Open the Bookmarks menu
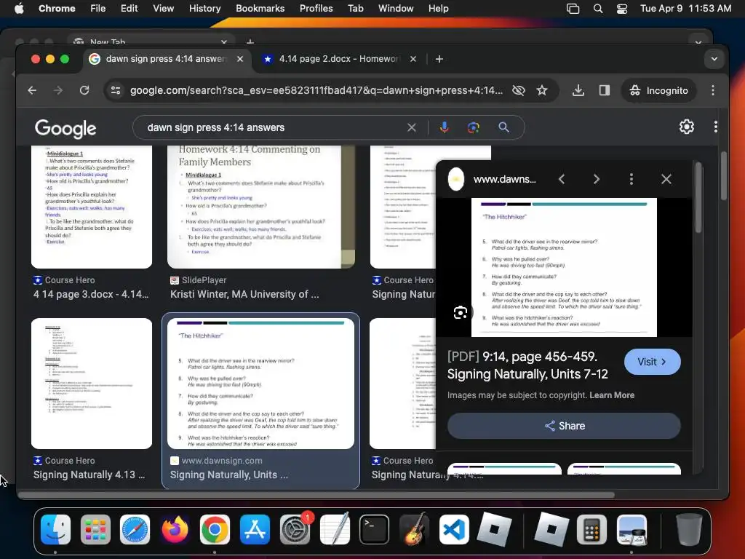 pos(260,8)
